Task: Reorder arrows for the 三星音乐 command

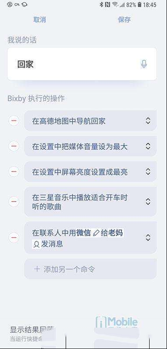Action: 148,202
